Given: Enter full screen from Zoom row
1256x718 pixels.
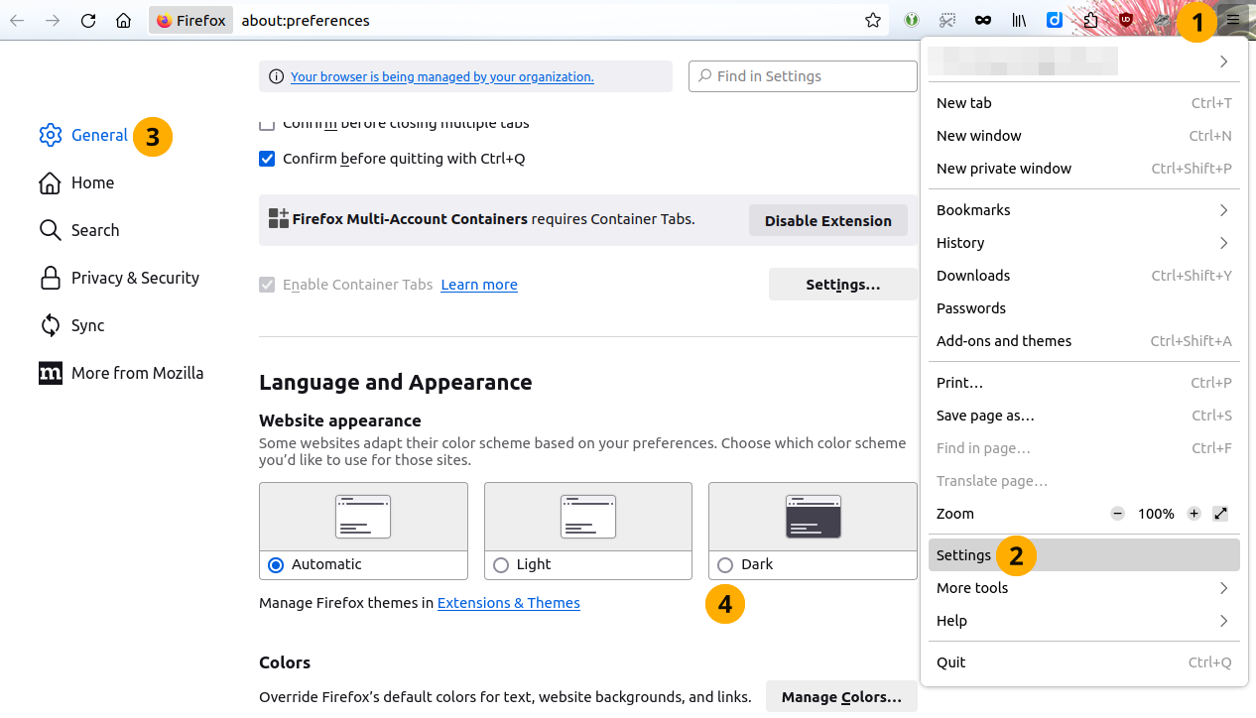Looking at the screenshot, I should [1220, 514].
